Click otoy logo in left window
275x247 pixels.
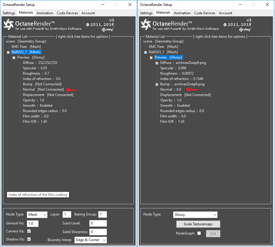108,30
